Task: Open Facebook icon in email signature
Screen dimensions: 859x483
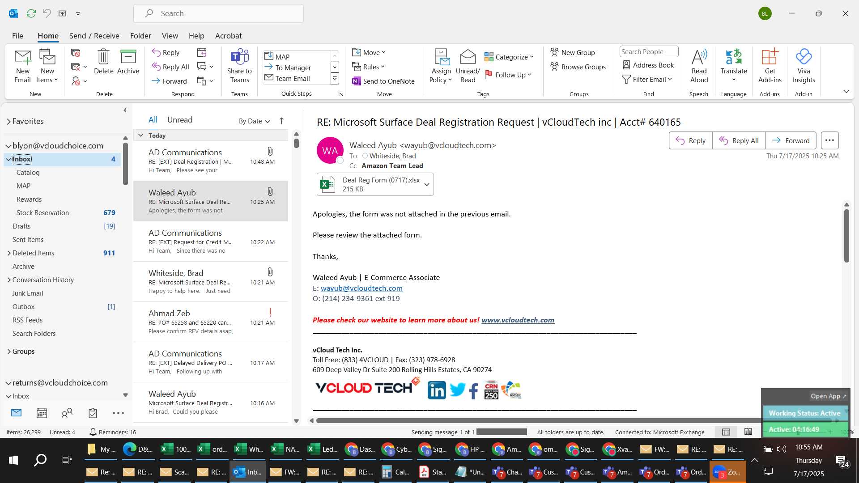Action: [x=474, y=390]
